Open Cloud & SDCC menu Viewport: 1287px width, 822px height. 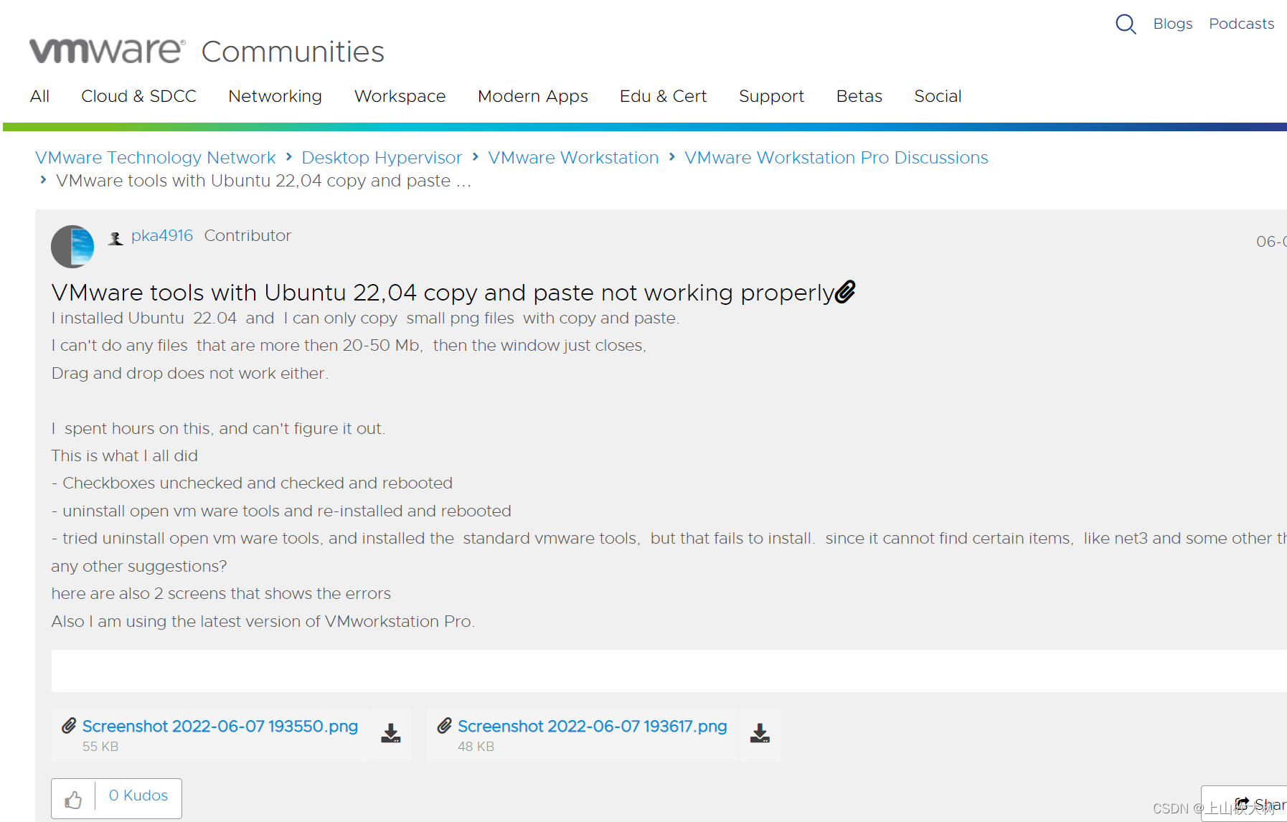138,96
